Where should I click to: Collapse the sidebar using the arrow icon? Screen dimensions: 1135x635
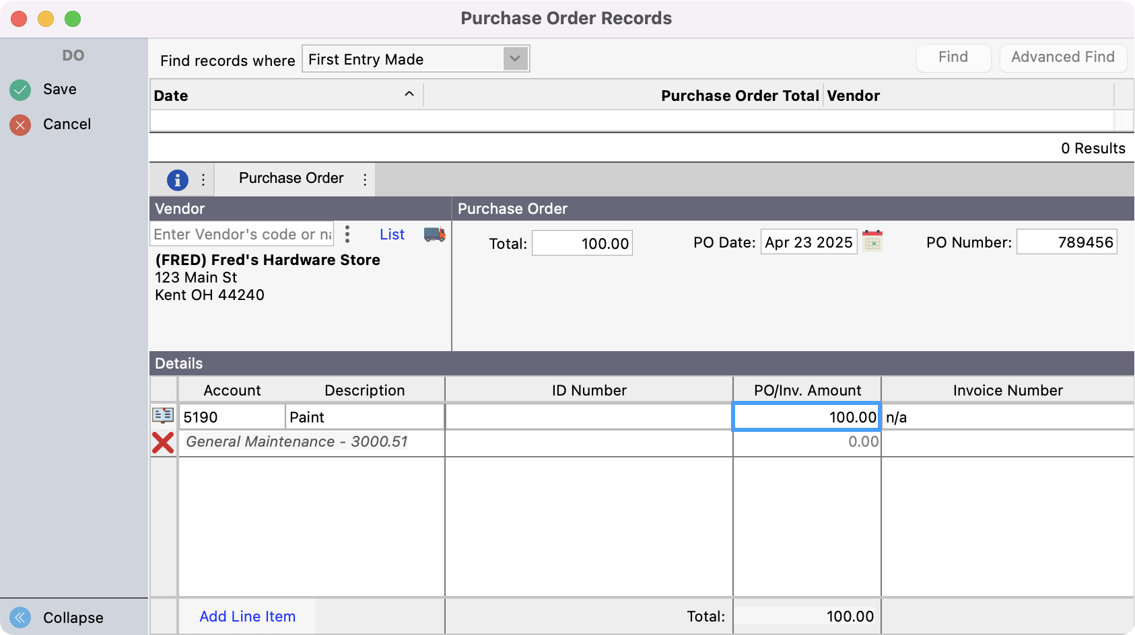20,618
